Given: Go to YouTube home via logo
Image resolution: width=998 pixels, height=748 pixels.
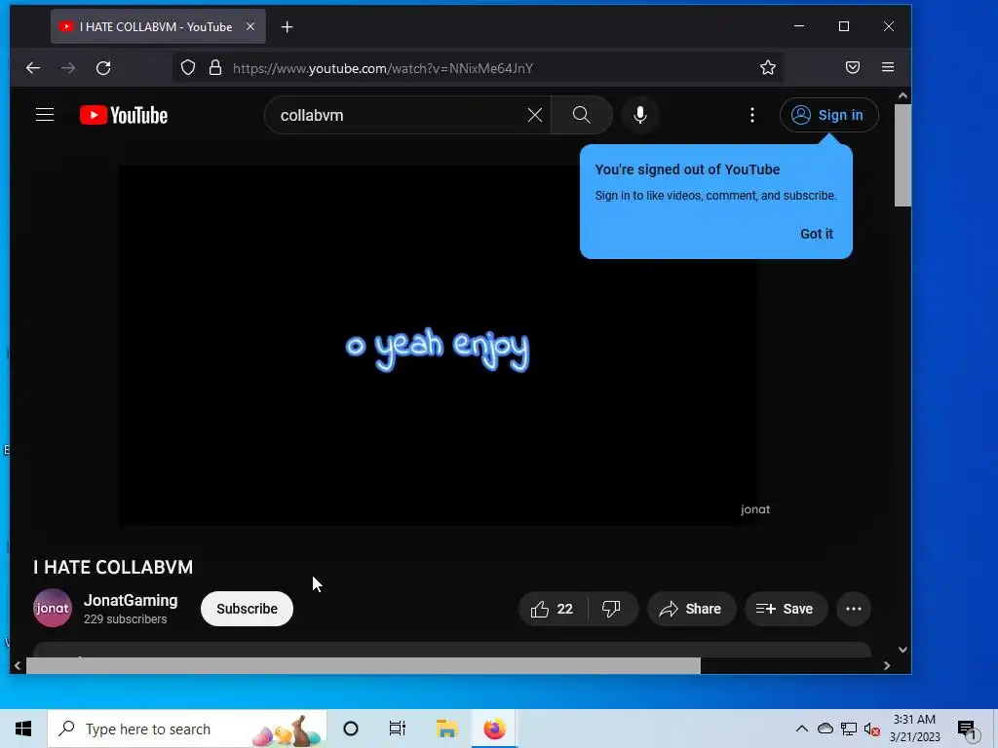Looking at the screenshot, I should [124, 115].
